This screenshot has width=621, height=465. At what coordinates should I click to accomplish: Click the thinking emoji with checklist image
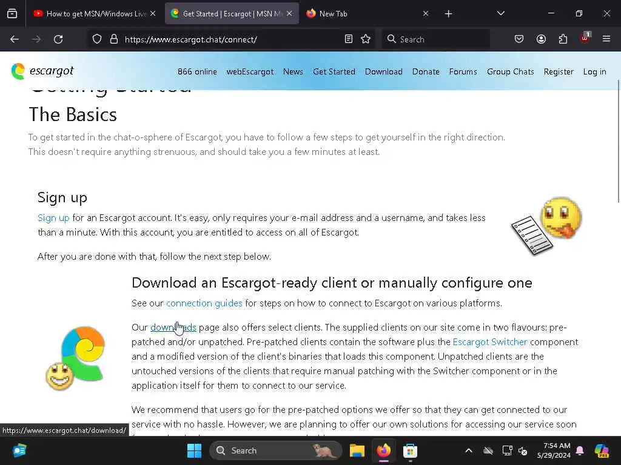click(546, 226)
